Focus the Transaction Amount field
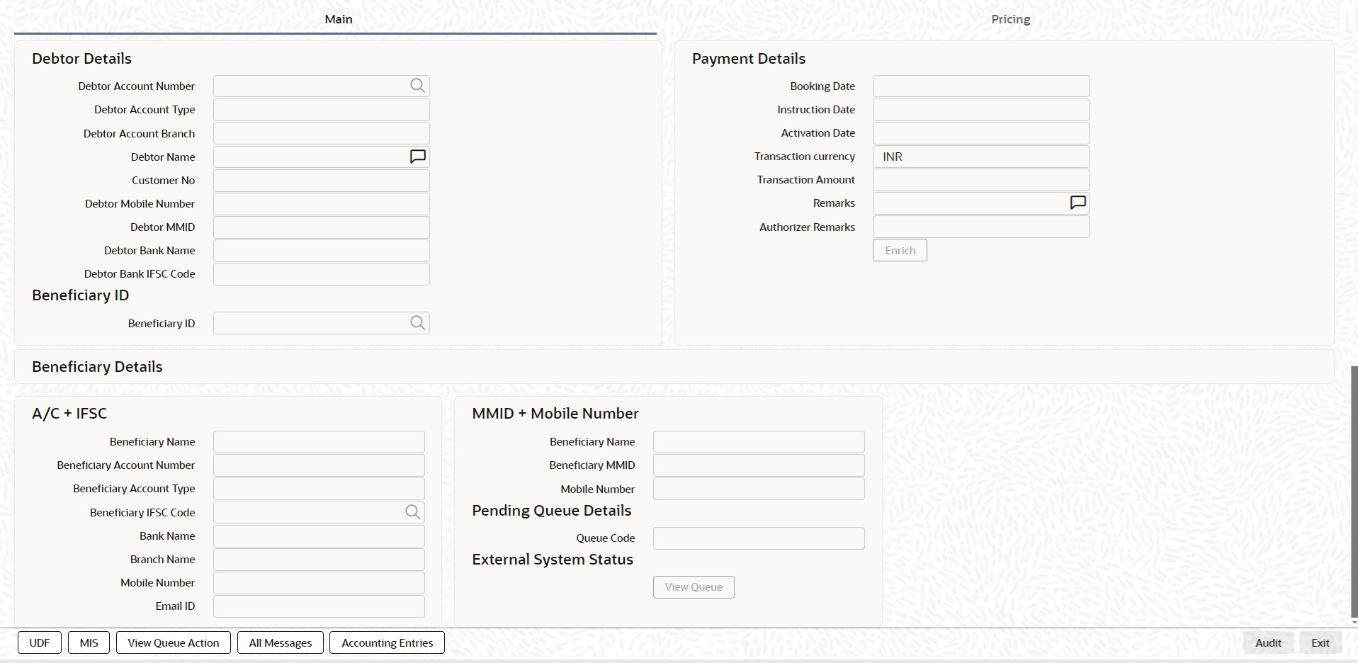 (x=981, y=180)
